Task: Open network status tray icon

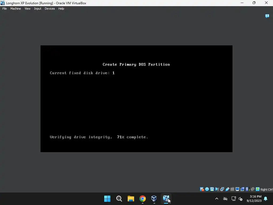Action: click(234, 199)
